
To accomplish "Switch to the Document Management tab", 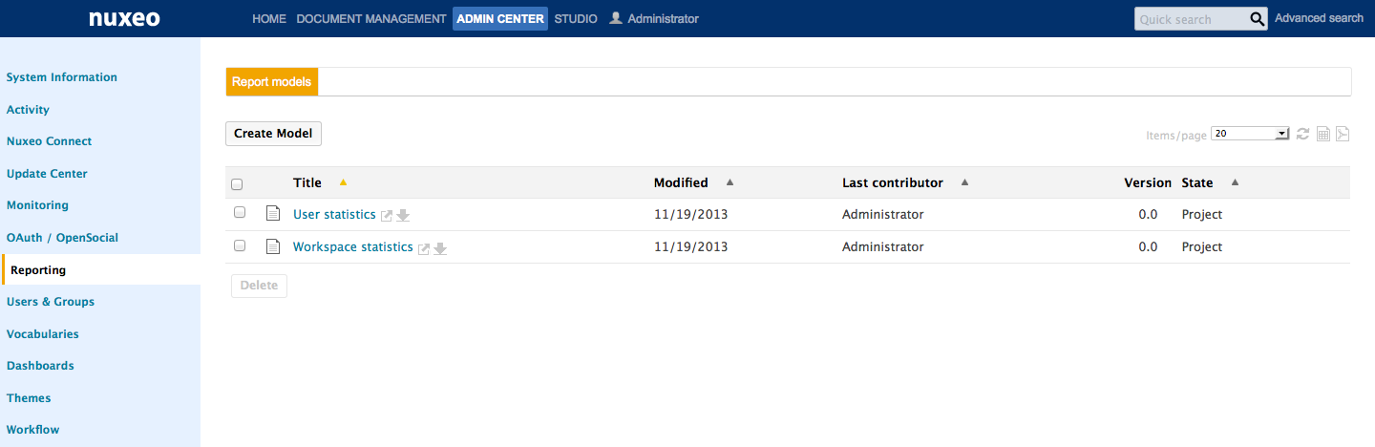I will pyautogui.click(x=371, y=19).
